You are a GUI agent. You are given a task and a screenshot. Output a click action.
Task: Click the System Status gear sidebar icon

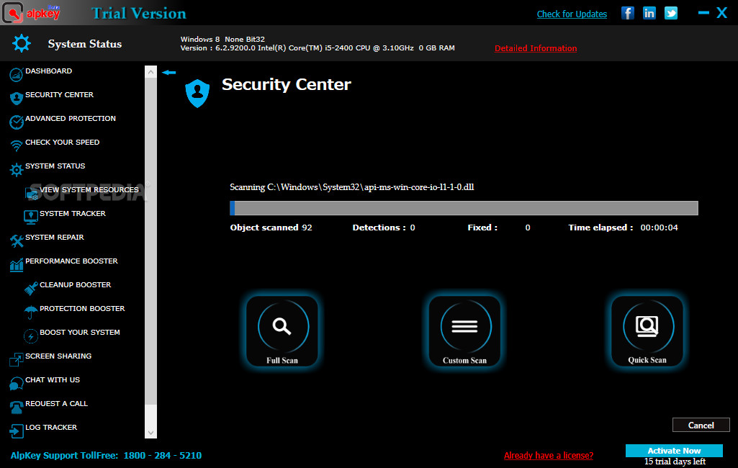[x=17, y=169]
